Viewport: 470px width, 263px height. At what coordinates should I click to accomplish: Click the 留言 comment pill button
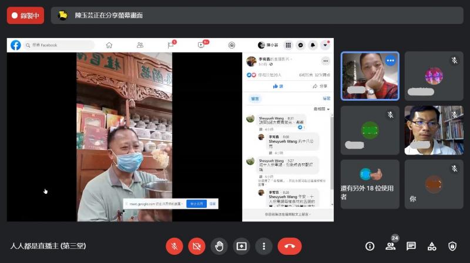point(255,98)
